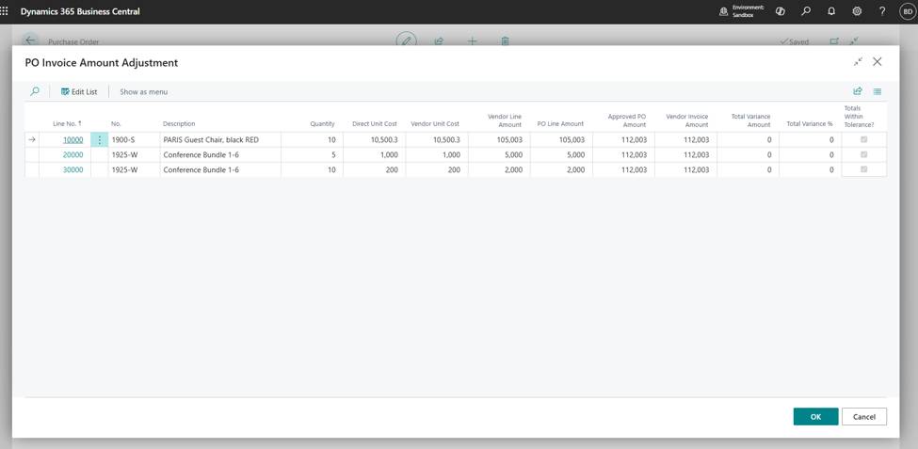918x449 pixels.
Task: Select the PO Line Amount 5,000 cell
Action: coord(561,154)
